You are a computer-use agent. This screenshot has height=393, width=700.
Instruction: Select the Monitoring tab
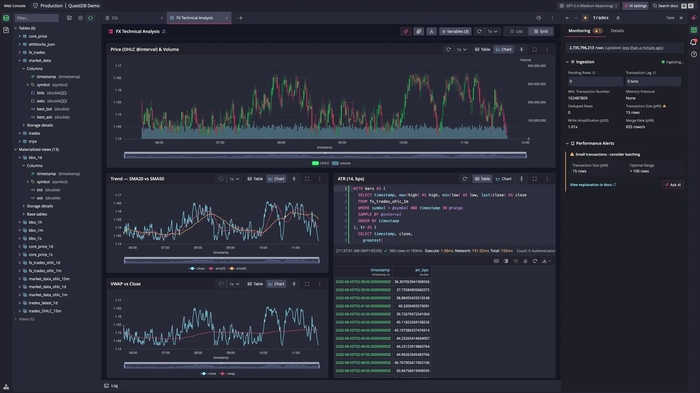(585, 30)
